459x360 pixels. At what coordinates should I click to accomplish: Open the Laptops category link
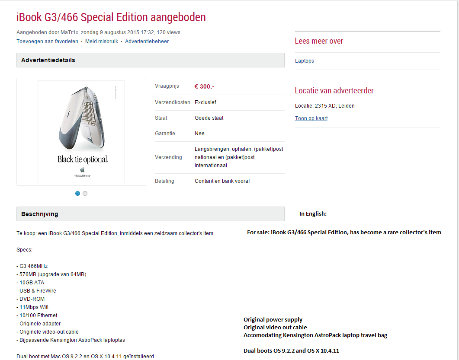coord(305,61)
